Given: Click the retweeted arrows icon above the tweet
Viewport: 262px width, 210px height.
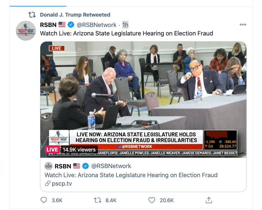Looking at the screenshot, I should [32, 15].
